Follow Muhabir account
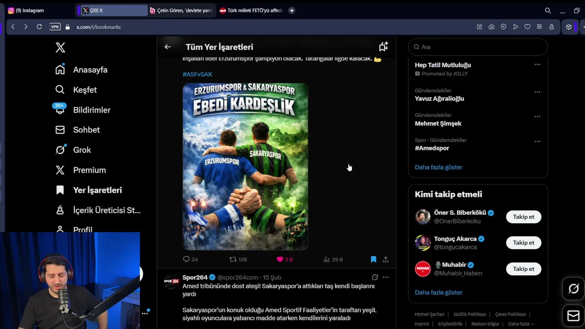 pyautogui.click(x=524, y=269)
